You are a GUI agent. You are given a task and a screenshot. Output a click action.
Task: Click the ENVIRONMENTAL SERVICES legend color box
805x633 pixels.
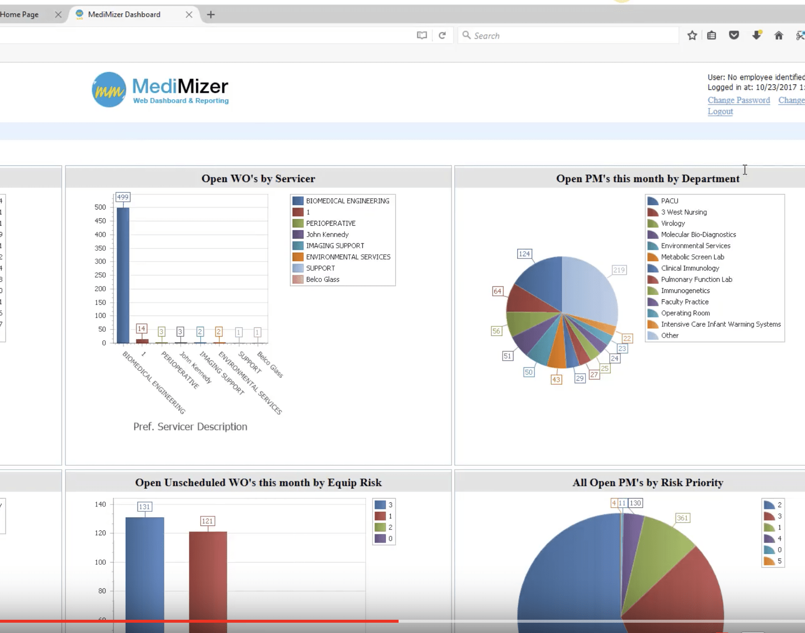[297, 257]
